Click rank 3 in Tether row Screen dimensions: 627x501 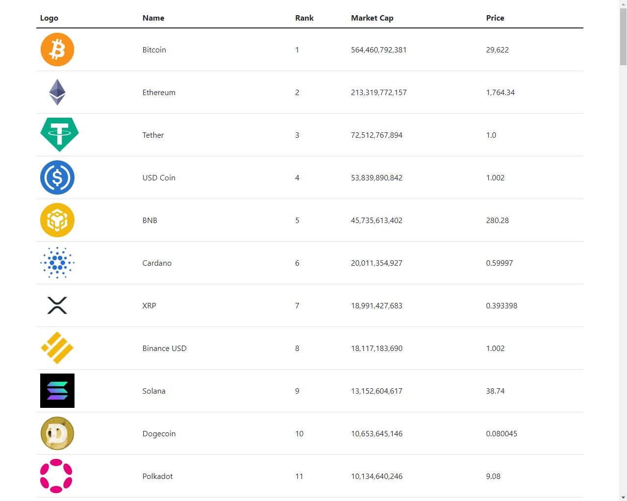click(x=297, y=135)
